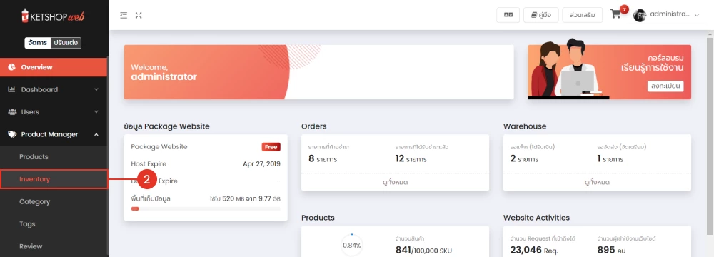The height and width of the screenshot is (257, 714).
Task: Select Category in the sidebar
Action: 34,201
